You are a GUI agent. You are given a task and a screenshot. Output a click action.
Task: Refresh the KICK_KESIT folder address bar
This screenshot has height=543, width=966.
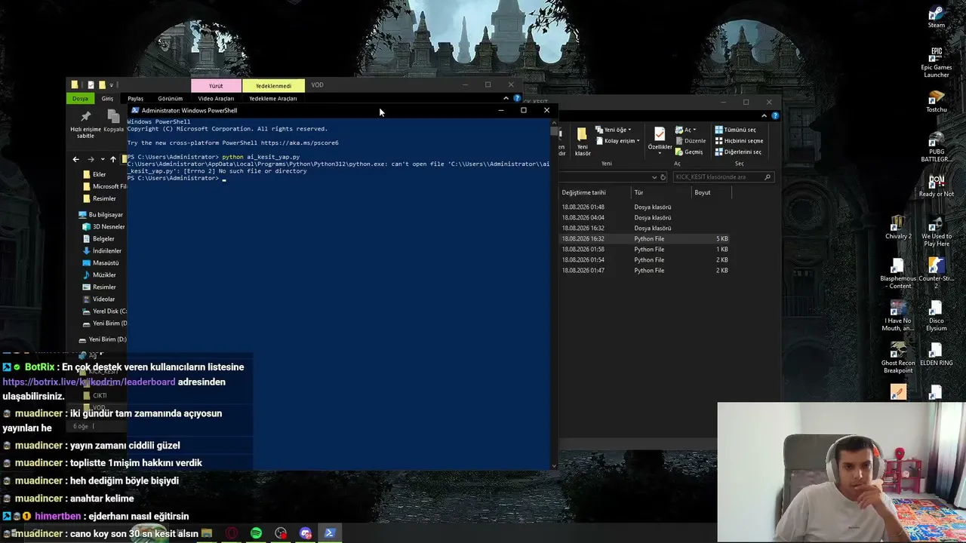(x=663, y=177)
